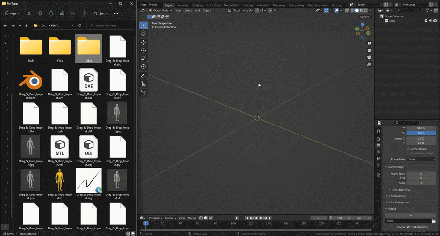This screenshot has height=236, width=440.
Task: Select the Measure tool
Action: (144, 84)
